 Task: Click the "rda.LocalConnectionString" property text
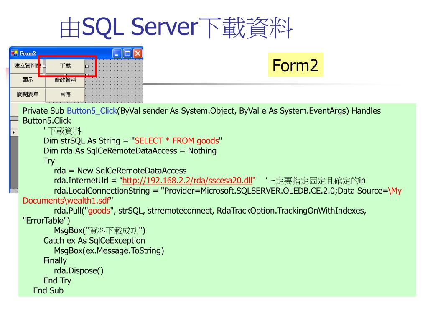click(x=102, y=191)
